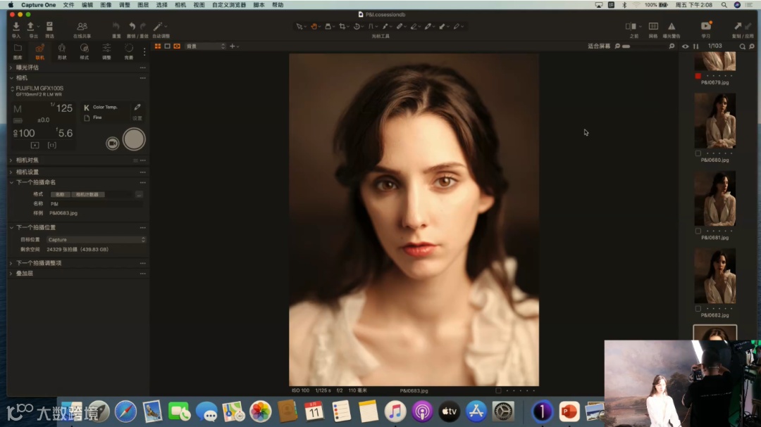The image size is (761, 427).
Task: Select thumbnail P&I0680.jpg
Action: click(715, 121)
